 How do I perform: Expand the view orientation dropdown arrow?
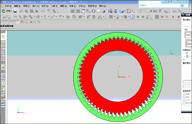click(x=133, y=11)
